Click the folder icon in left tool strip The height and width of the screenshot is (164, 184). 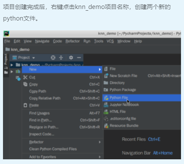coord(6,73)
